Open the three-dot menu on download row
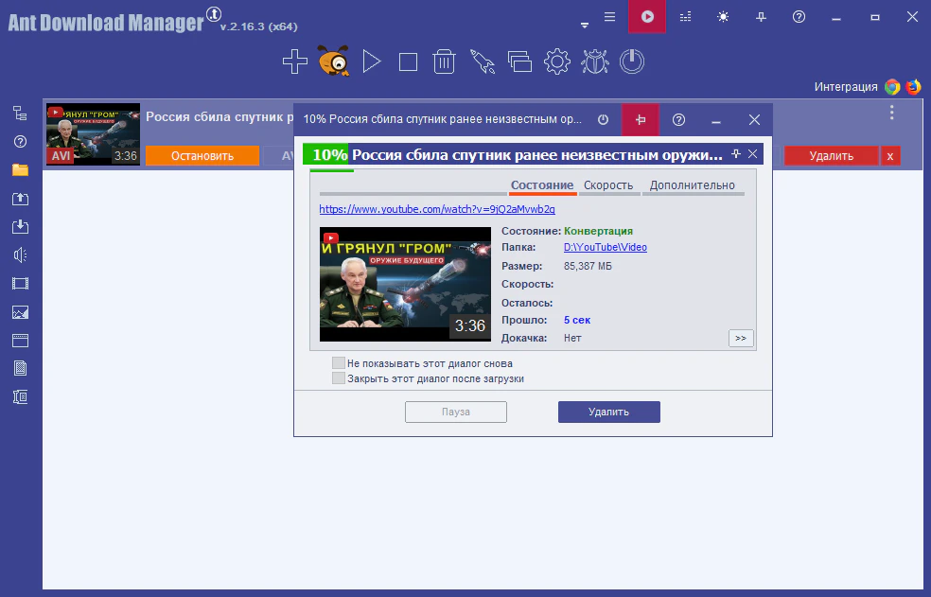Viewport: 931px width, 597px height. [891, 114]
